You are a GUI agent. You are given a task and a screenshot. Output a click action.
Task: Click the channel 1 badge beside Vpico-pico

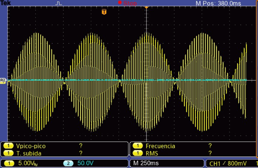(8, 145)
